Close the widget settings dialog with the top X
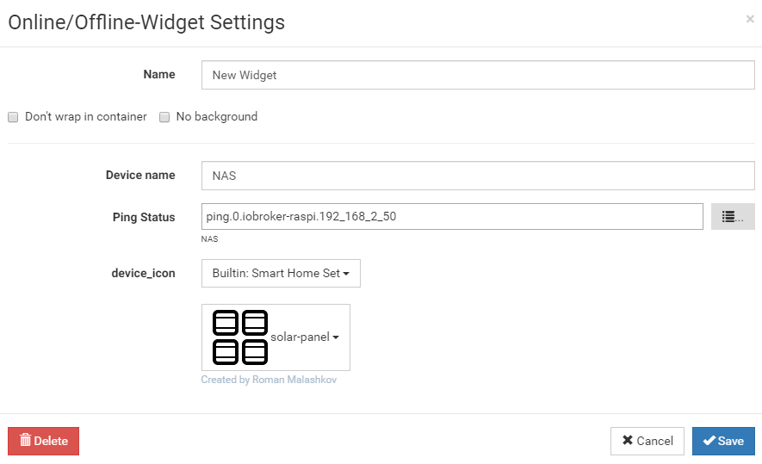 click(749, 19)
